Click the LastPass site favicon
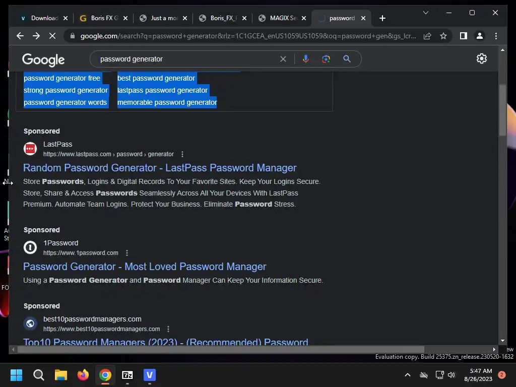Image resolution: width=516 pixels, height=387 pixels. click(30, 149)
